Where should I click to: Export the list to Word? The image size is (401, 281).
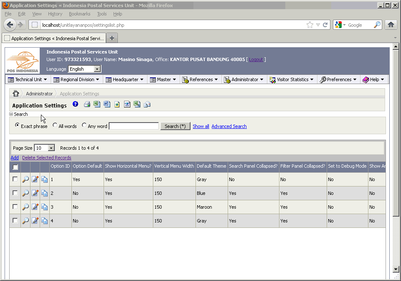[x=107, y=105]
